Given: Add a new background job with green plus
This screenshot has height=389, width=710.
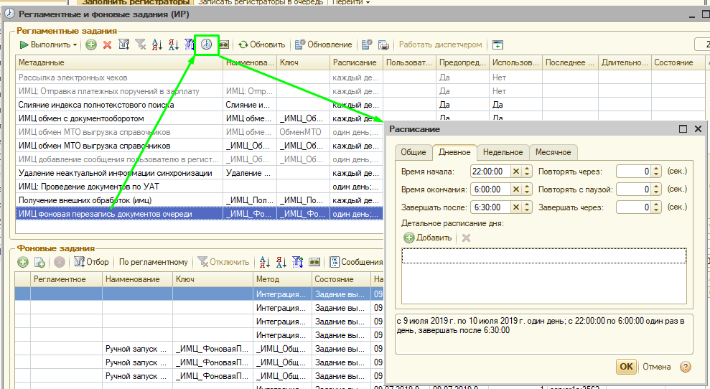Looking at the screenshot, I should [23, 262].
